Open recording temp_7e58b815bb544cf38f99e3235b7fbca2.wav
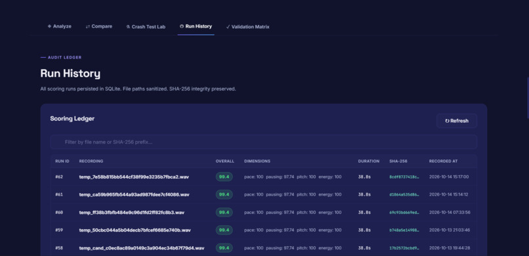529x256 pixels. coord(134,177)
